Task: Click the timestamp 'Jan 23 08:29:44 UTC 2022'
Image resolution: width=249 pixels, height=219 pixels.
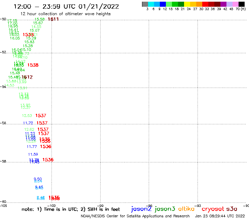Action: click(220, 216)
